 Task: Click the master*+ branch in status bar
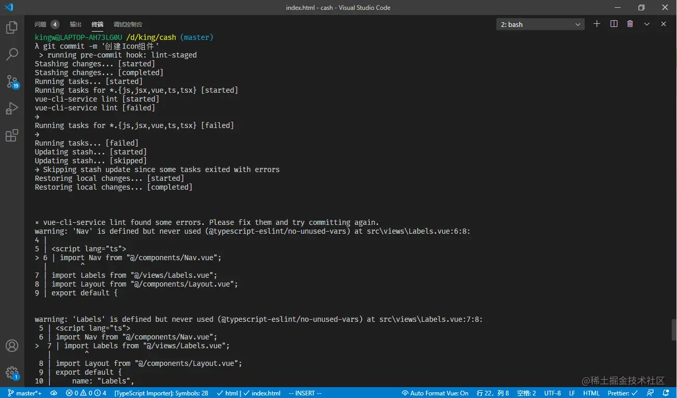pos(25,393)
